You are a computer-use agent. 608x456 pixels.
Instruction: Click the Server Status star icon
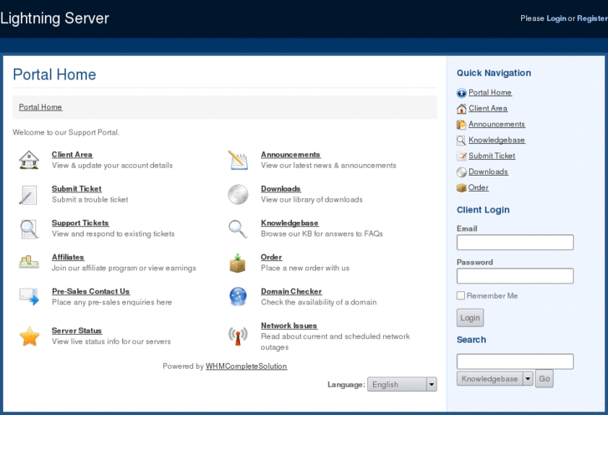pyautogui.click(x=29, y=336)
